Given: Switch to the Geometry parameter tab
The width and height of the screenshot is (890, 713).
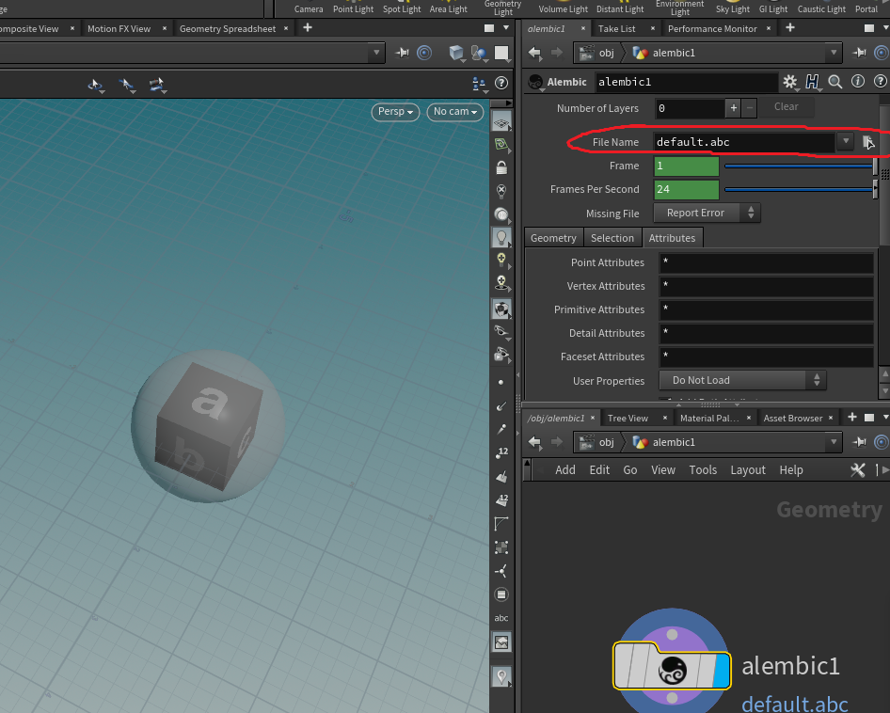Looking at the screenshot, I should pos(553,238).
